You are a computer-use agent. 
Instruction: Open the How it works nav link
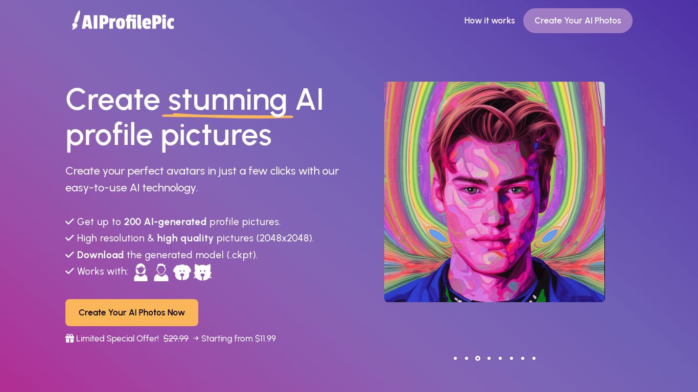(x=489, y=20)
